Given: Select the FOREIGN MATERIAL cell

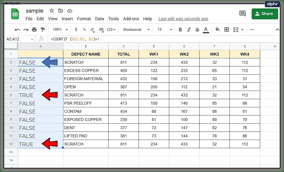Looking at the screenshot, I should point(86,78).
